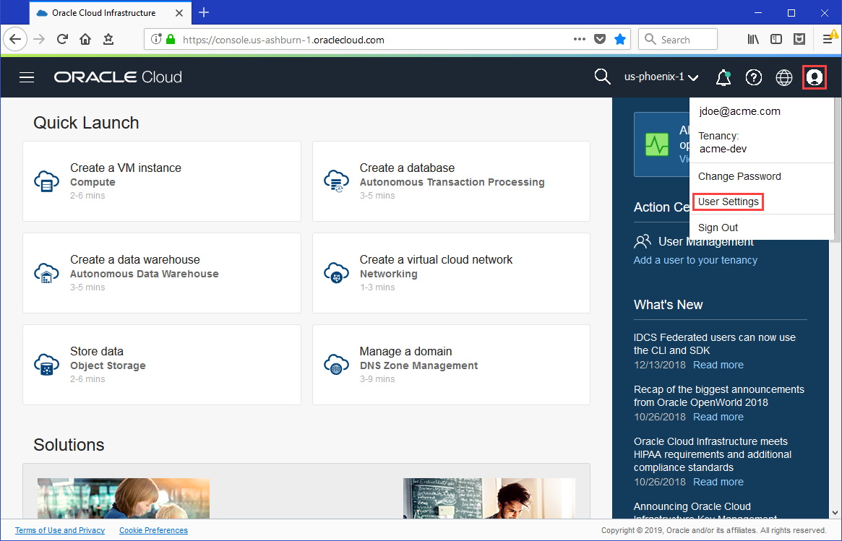Click the green service health icon
The image size is (842, 541).
point(657,144)
